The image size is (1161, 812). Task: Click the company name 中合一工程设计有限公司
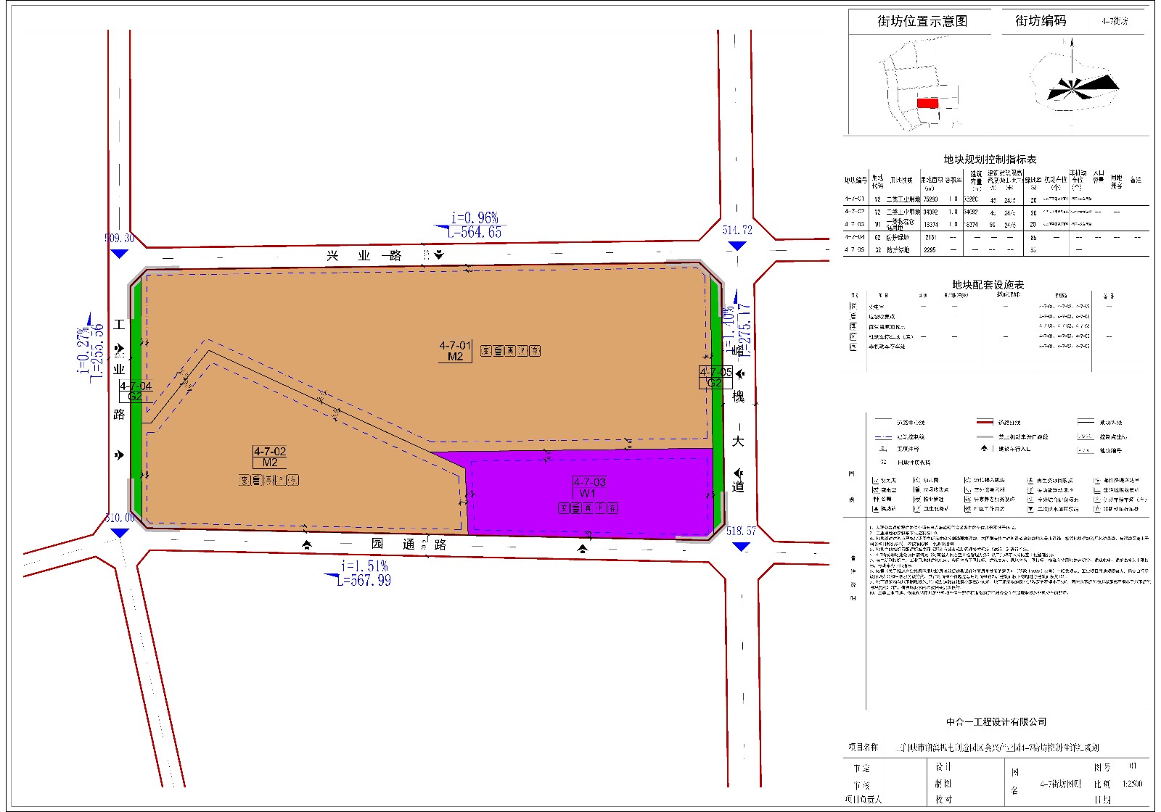point(996,722)
